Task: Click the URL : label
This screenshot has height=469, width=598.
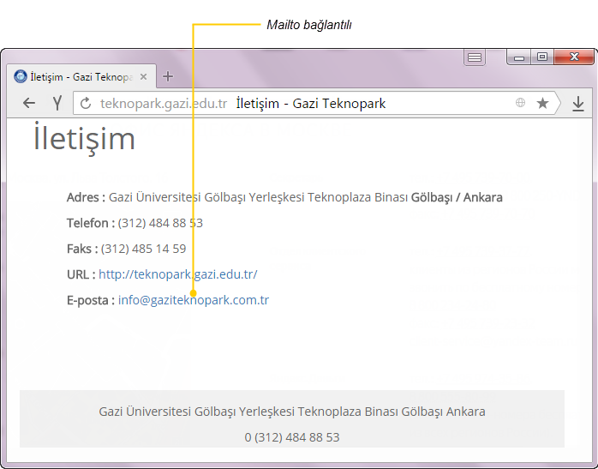Action: pos(81,274)
